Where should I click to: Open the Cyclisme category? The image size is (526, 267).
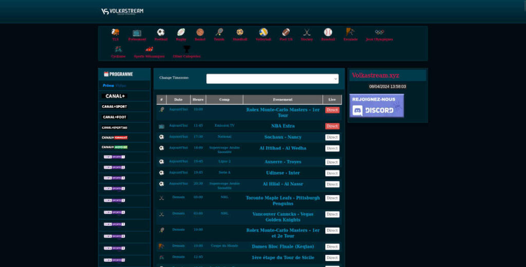(x=118, y=49)
